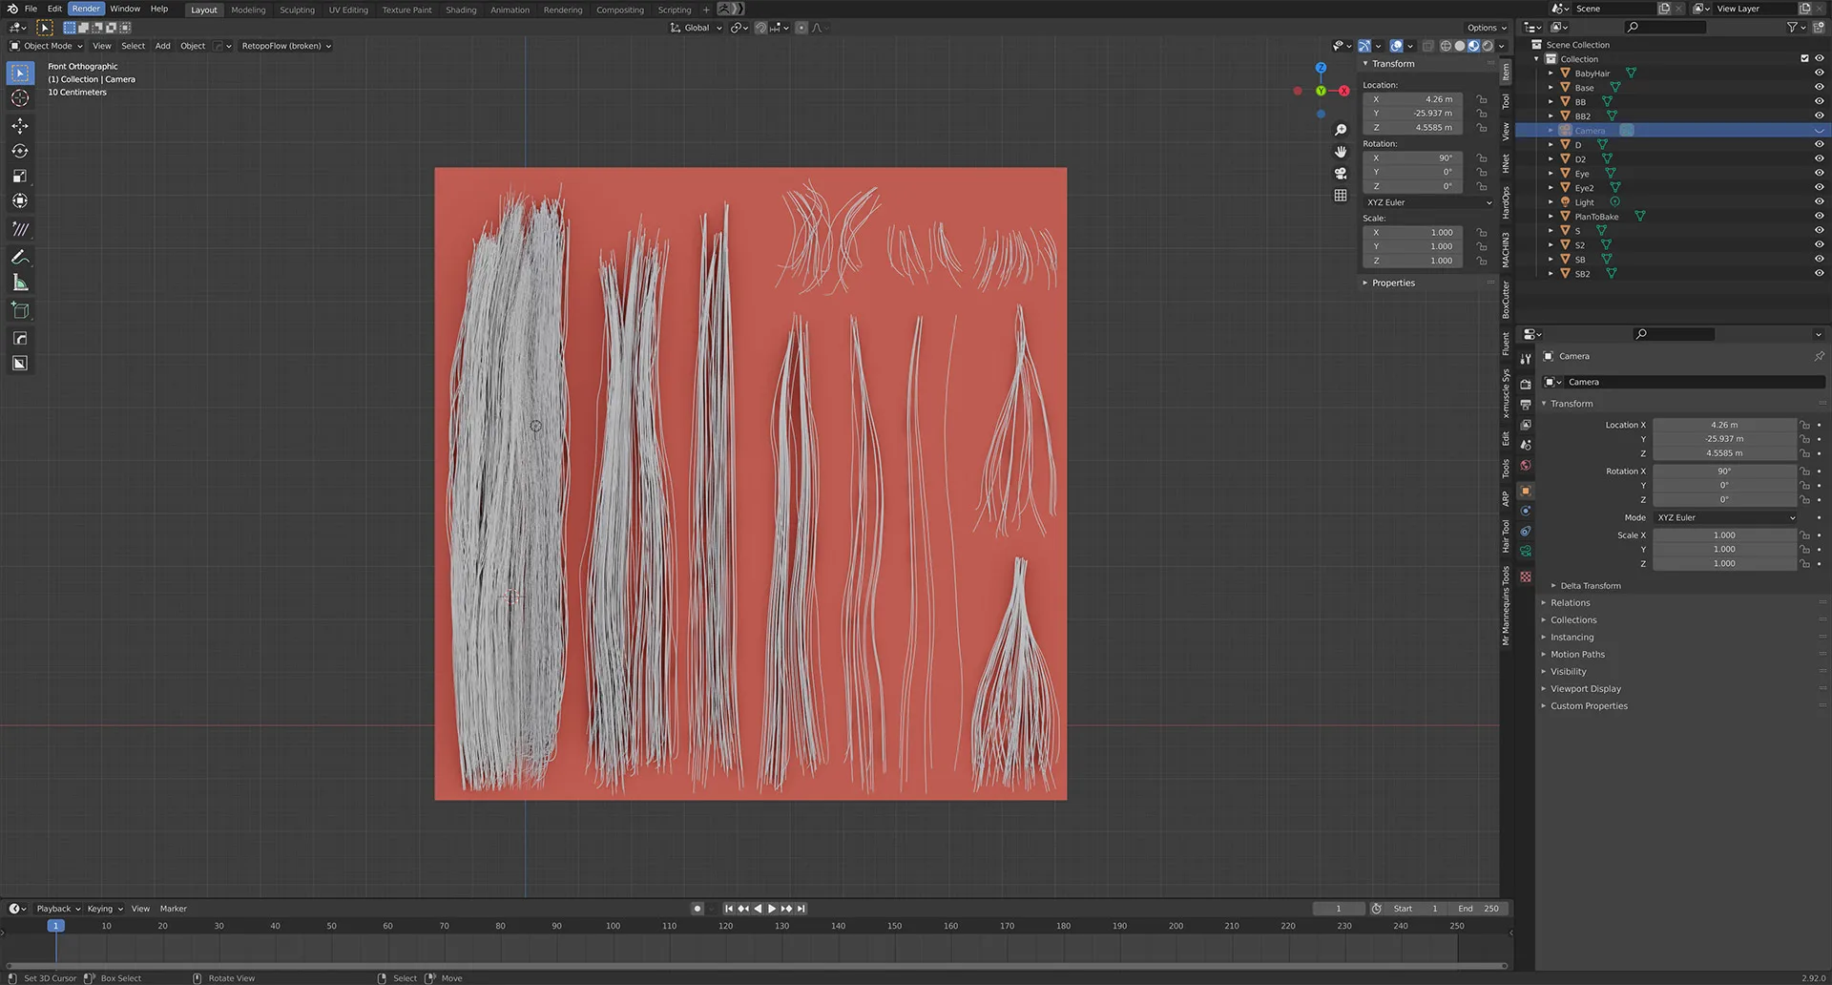Switch to orthographic/perspective grid icon

pyautogui.click(x=1341, y=196)
